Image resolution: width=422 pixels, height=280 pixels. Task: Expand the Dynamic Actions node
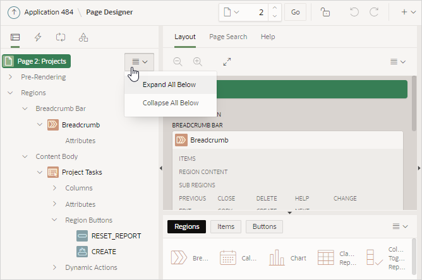coord(54,267)
